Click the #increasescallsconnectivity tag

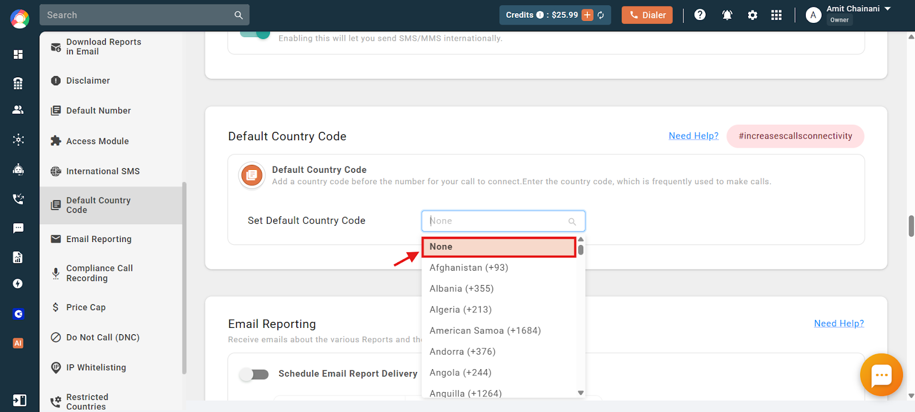pos(795,136)
